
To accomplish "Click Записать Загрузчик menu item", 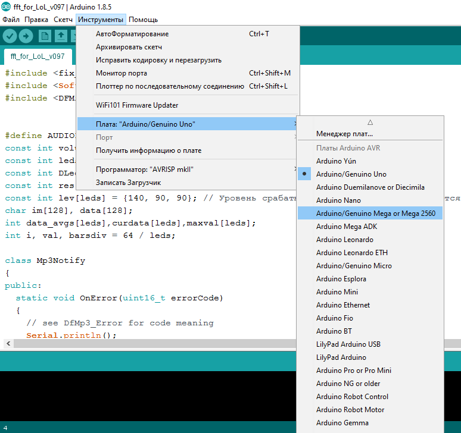I will [128, 183].
